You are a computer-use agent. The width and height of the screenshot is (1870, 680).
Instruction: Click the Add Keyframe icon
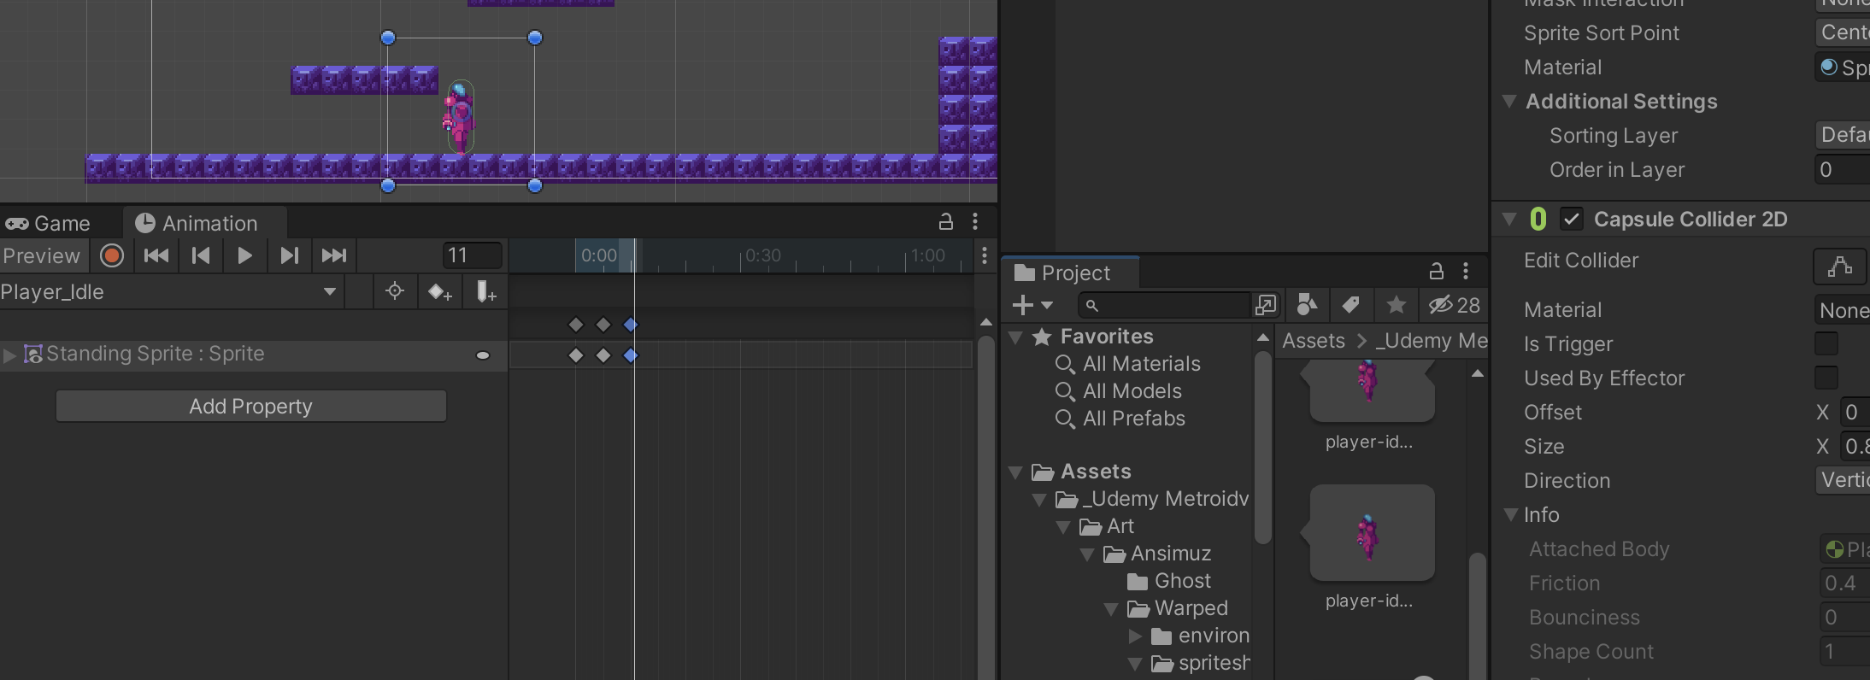click(x=439, y=292)
